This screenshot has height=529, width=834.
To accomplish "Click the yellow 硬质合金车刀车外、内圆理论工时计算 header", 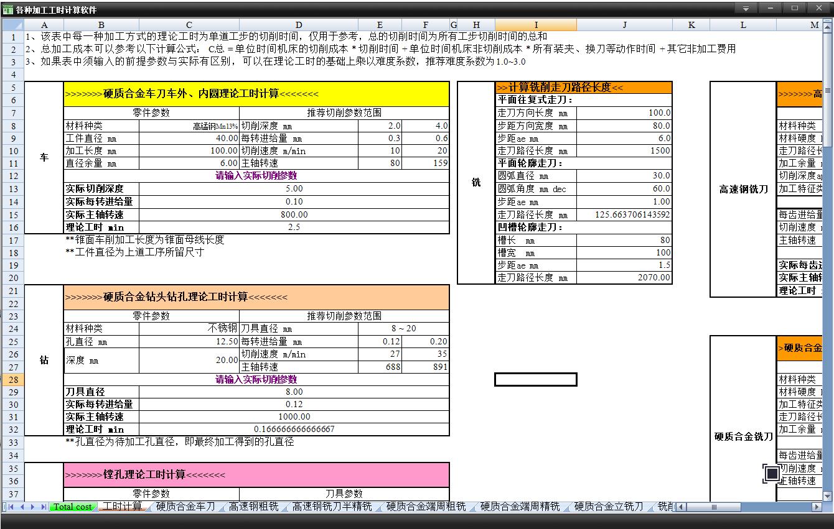I will (x=256, y=94).
